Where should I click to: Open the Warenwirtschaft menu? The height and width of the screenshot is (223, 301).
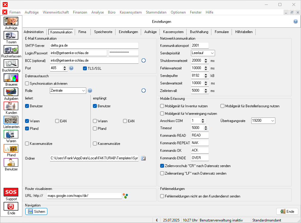click(56, 12)
